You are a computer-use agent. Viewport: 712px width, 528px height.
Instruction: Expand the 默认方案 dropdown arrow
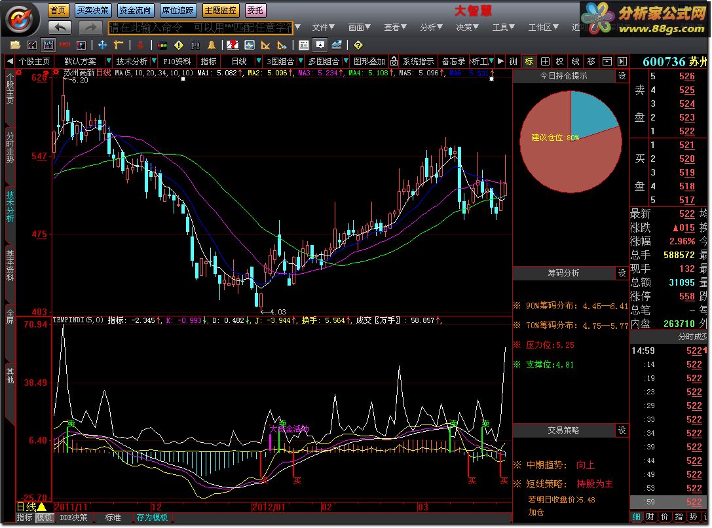[x=108, y=61]
